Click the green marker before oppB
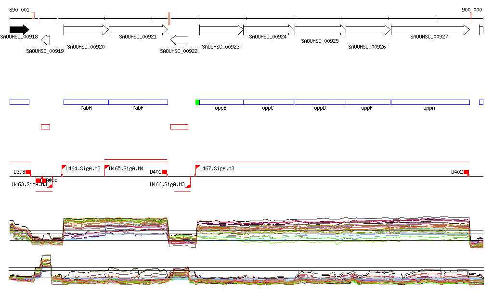 197,102
